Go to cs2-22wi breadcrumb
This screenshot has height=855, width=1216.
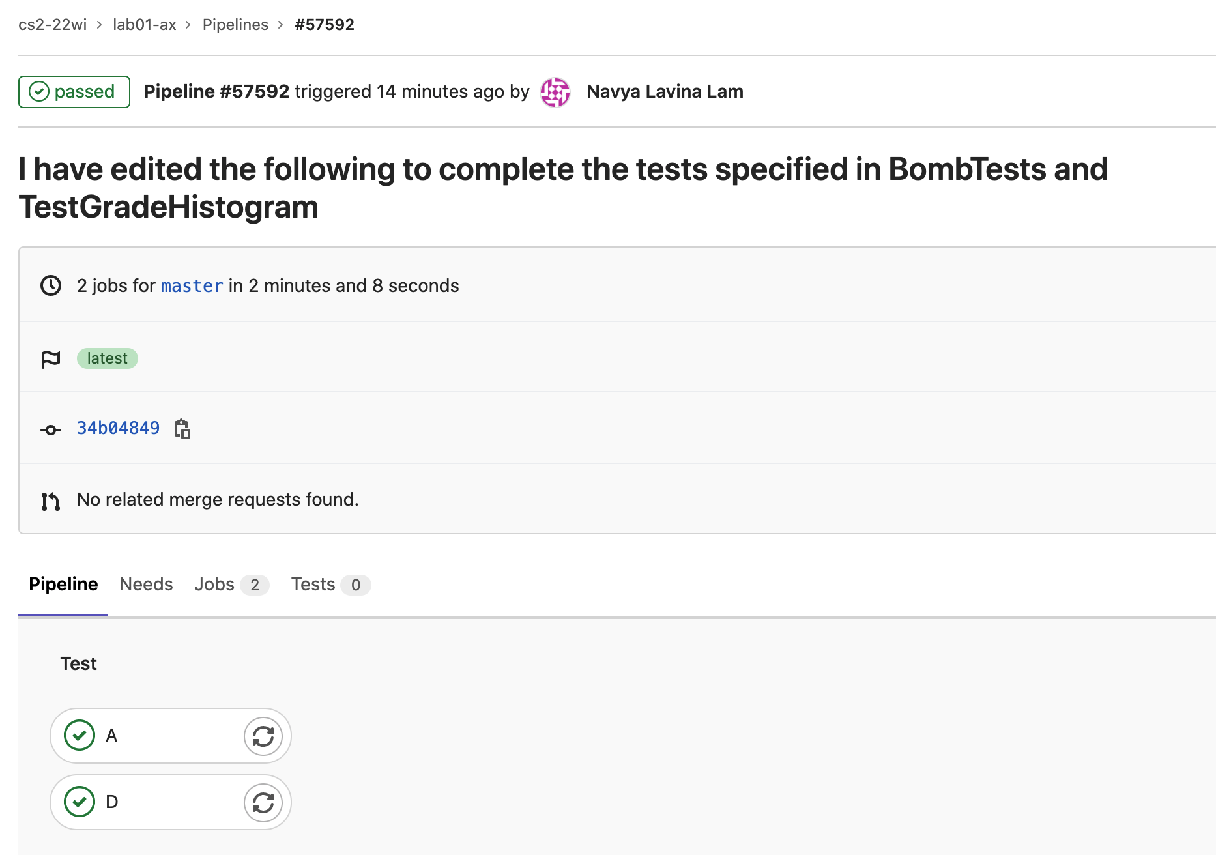52,25
